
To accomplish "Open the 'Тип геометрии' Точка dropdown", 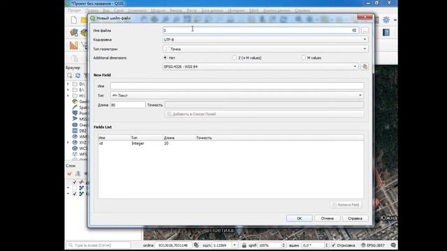I will 265,49.
